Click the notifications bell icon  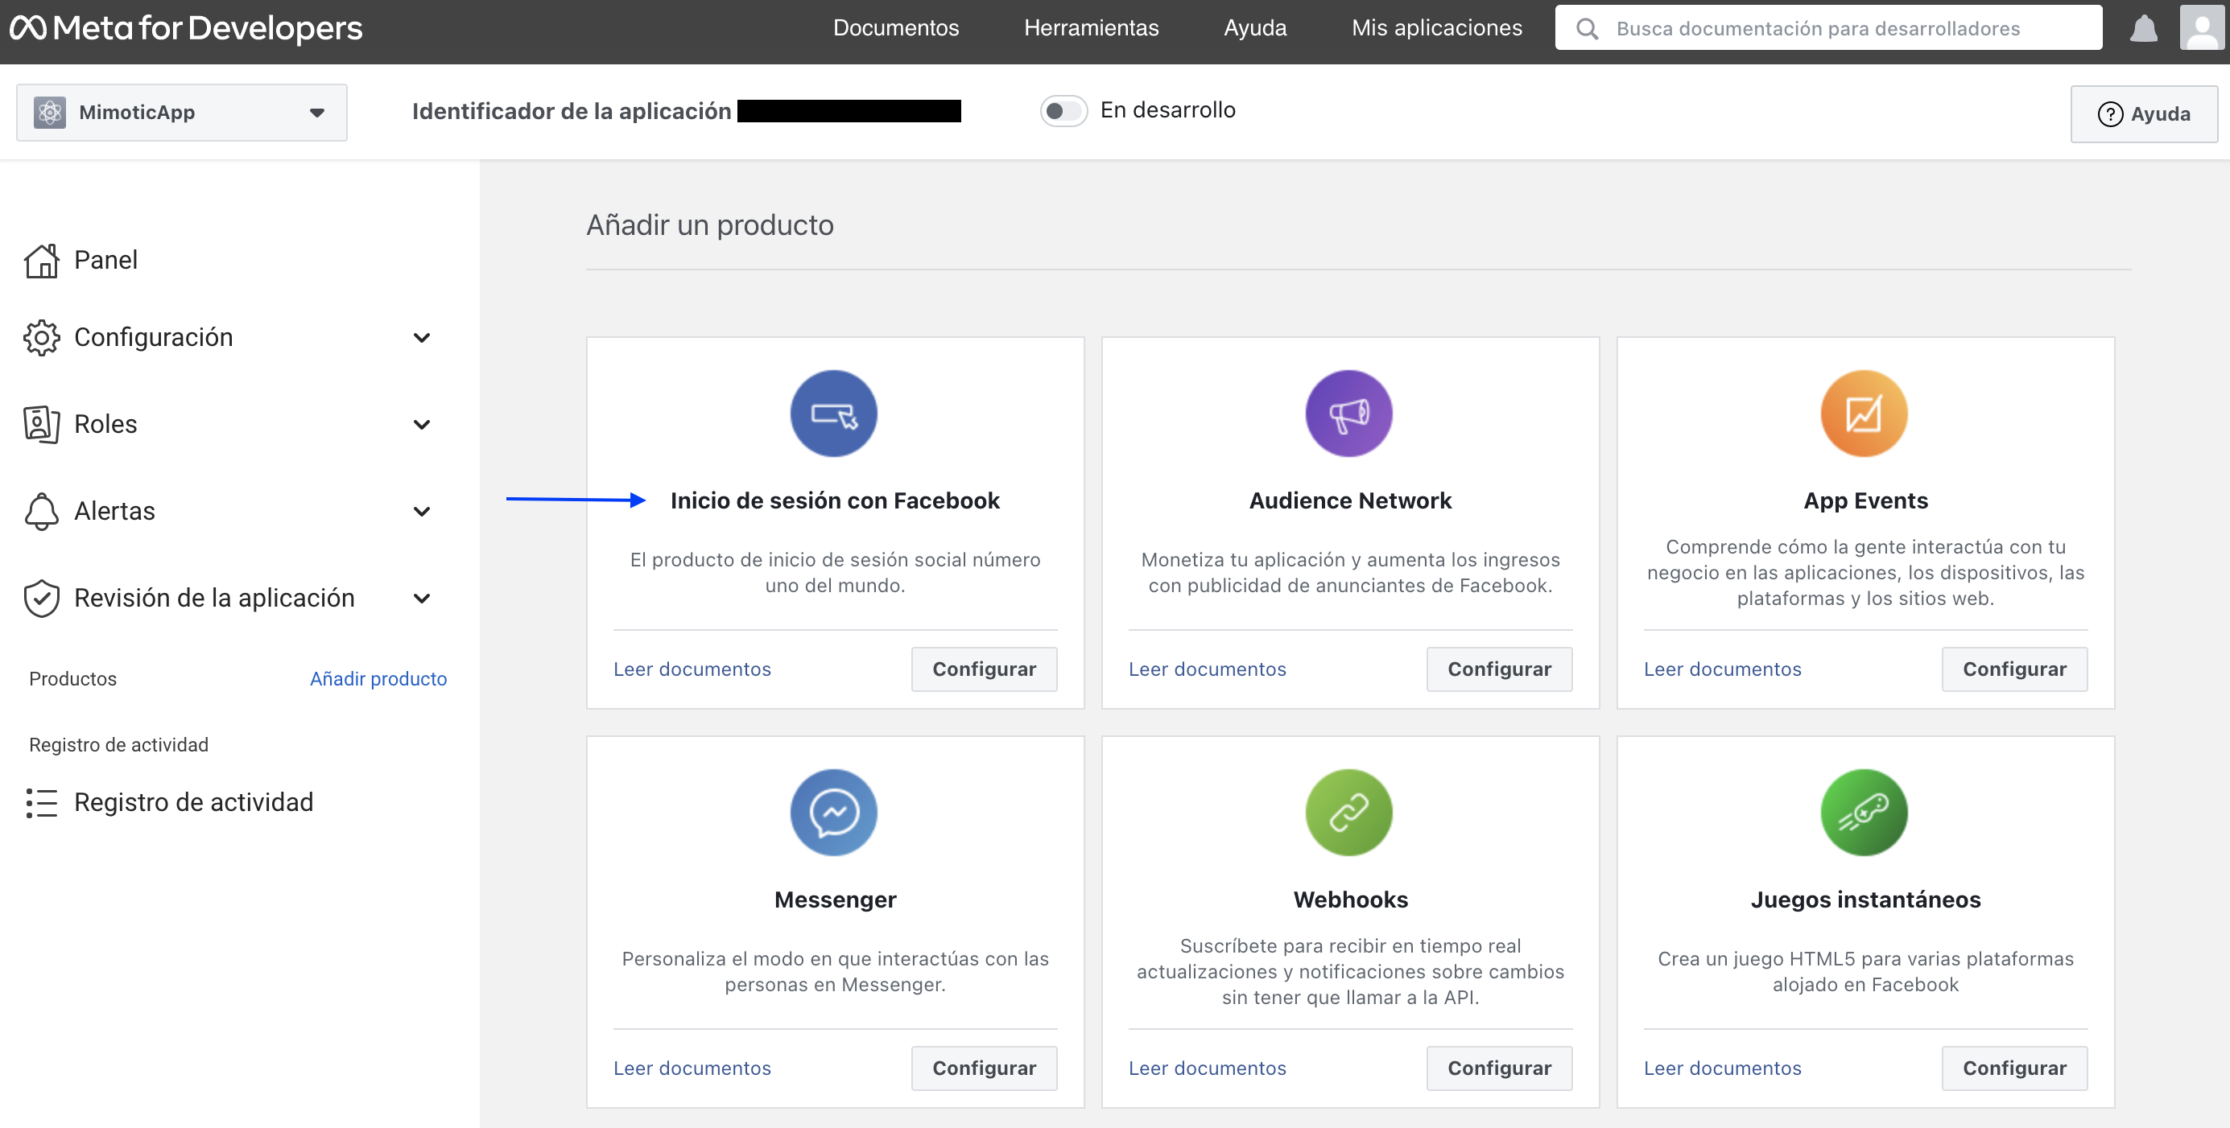[x=2143, y=27]
